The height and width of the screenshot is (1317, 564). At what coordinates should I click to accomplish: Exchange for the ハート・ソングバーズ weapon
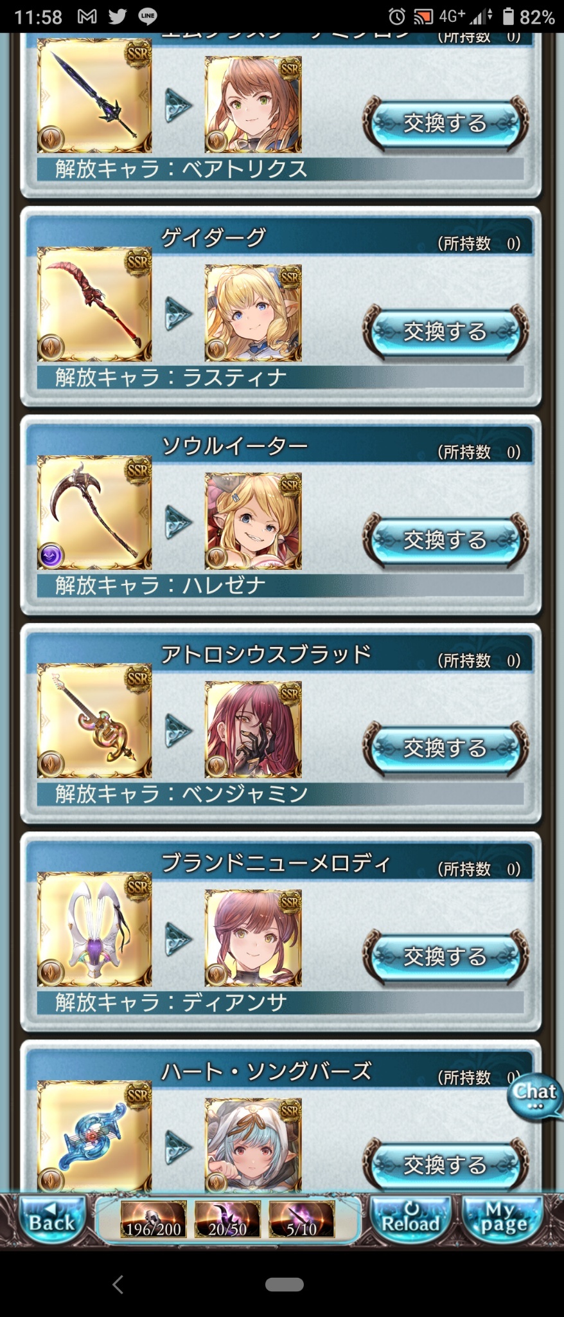click(445, 1164)
